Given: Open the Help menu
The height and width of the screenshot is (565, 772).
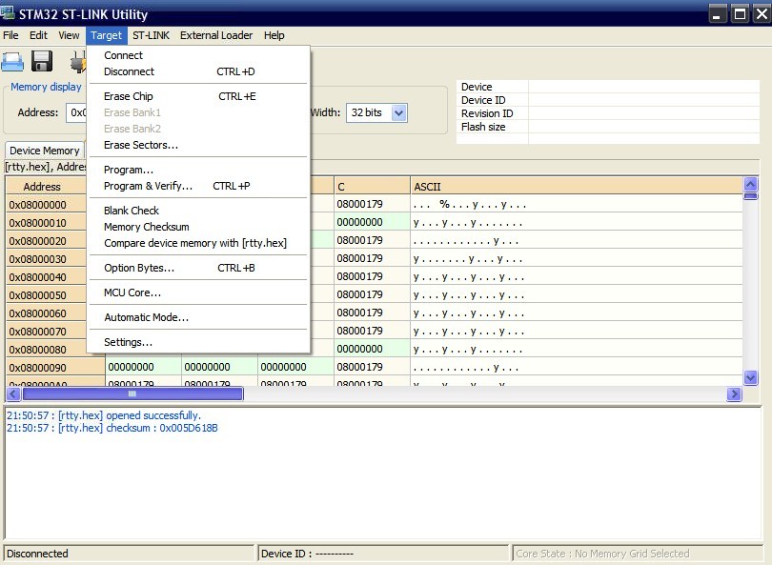Looking at the screenshot, I should point(274,35).
